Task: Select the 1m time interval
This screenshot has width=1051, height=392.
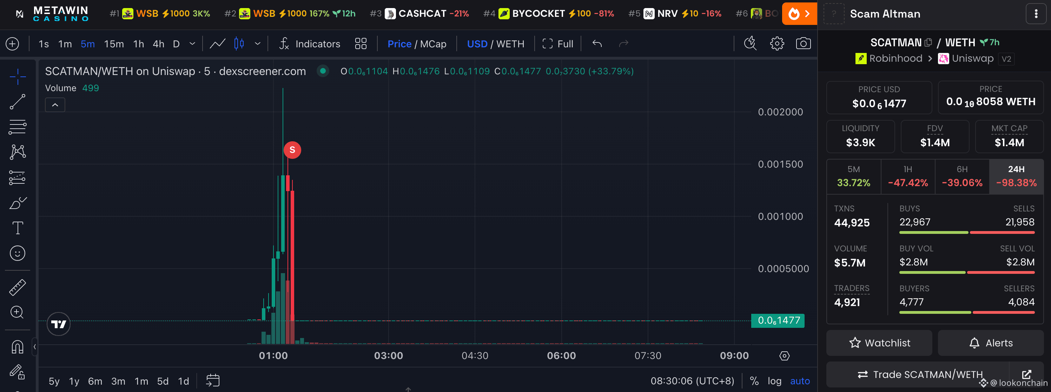Action: click(65, 44)
